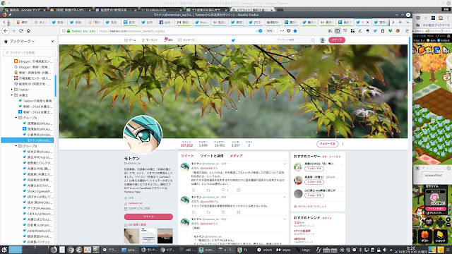Select the ツイート profile tab
Viewport: 452px width, 254px height.
[x=187, y=156]
